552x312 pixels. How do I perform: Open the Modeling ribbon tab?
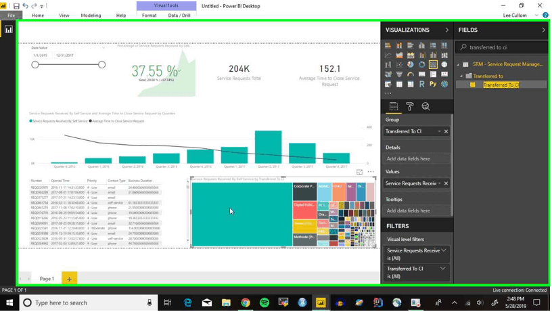[x=91, y=16]
